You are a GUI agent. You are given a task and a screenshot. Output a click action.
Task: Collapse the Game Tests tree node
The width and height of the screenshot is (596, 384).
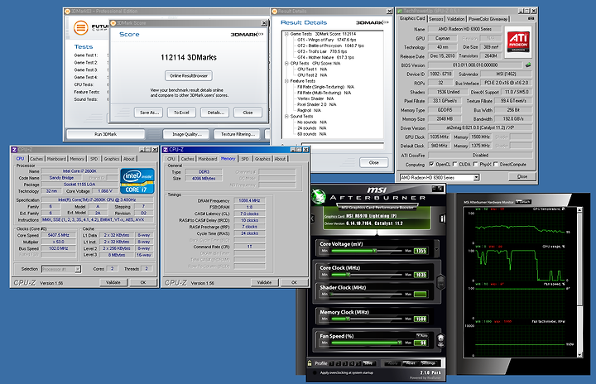coord(286,34)
